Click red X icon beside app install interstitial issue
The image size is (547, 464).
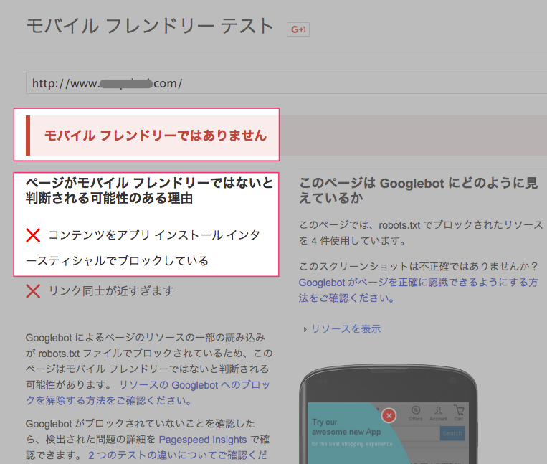tap(33, 235)
